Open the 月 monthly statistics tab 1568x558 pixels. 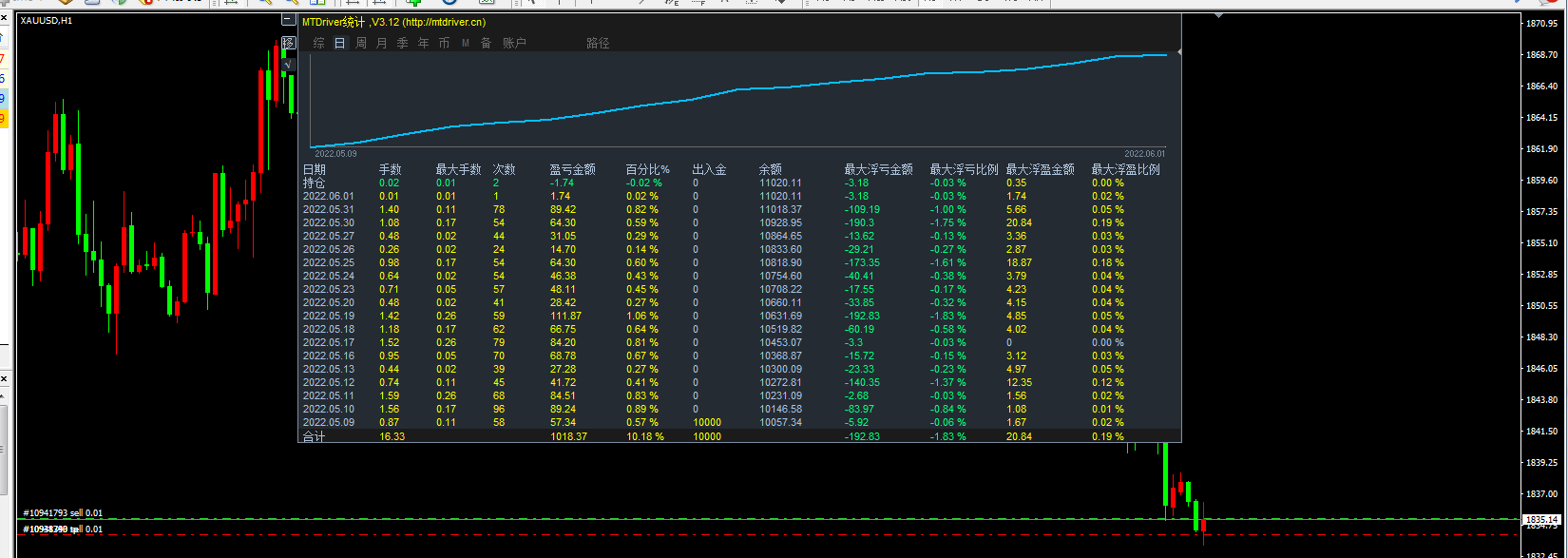[382, 43]
